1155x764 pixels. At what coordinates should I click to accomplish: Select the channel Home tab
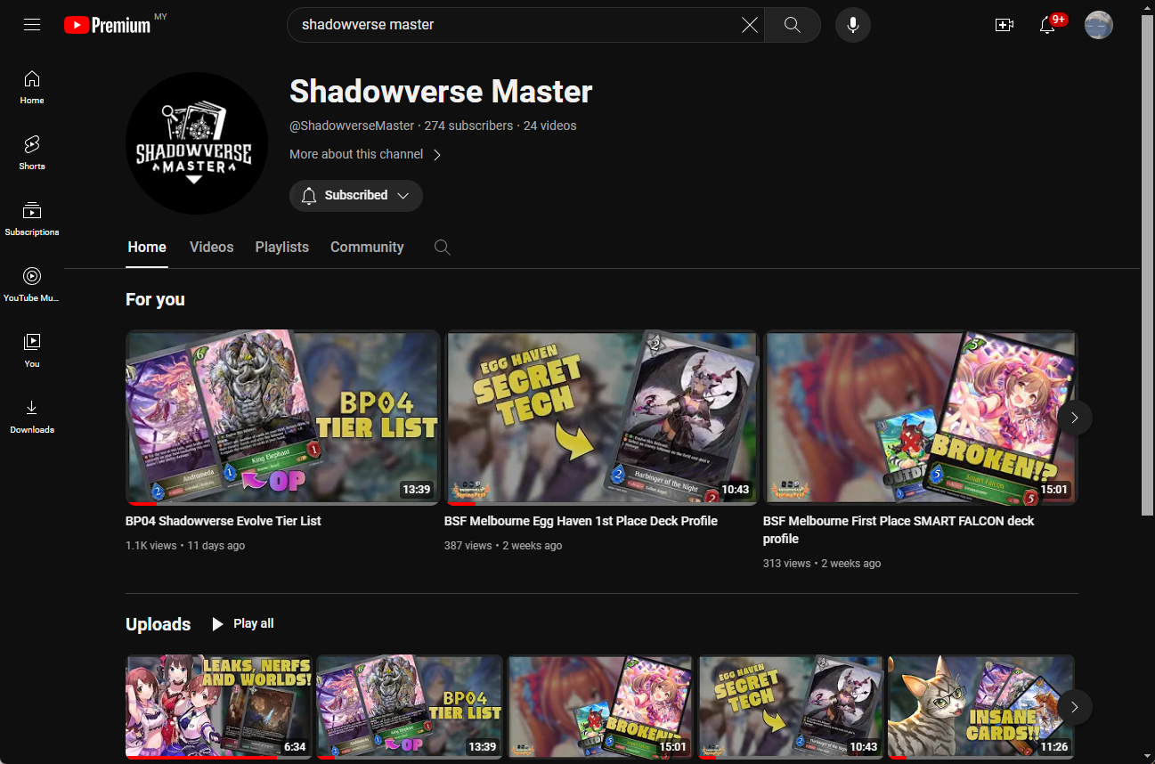[147, 248]
